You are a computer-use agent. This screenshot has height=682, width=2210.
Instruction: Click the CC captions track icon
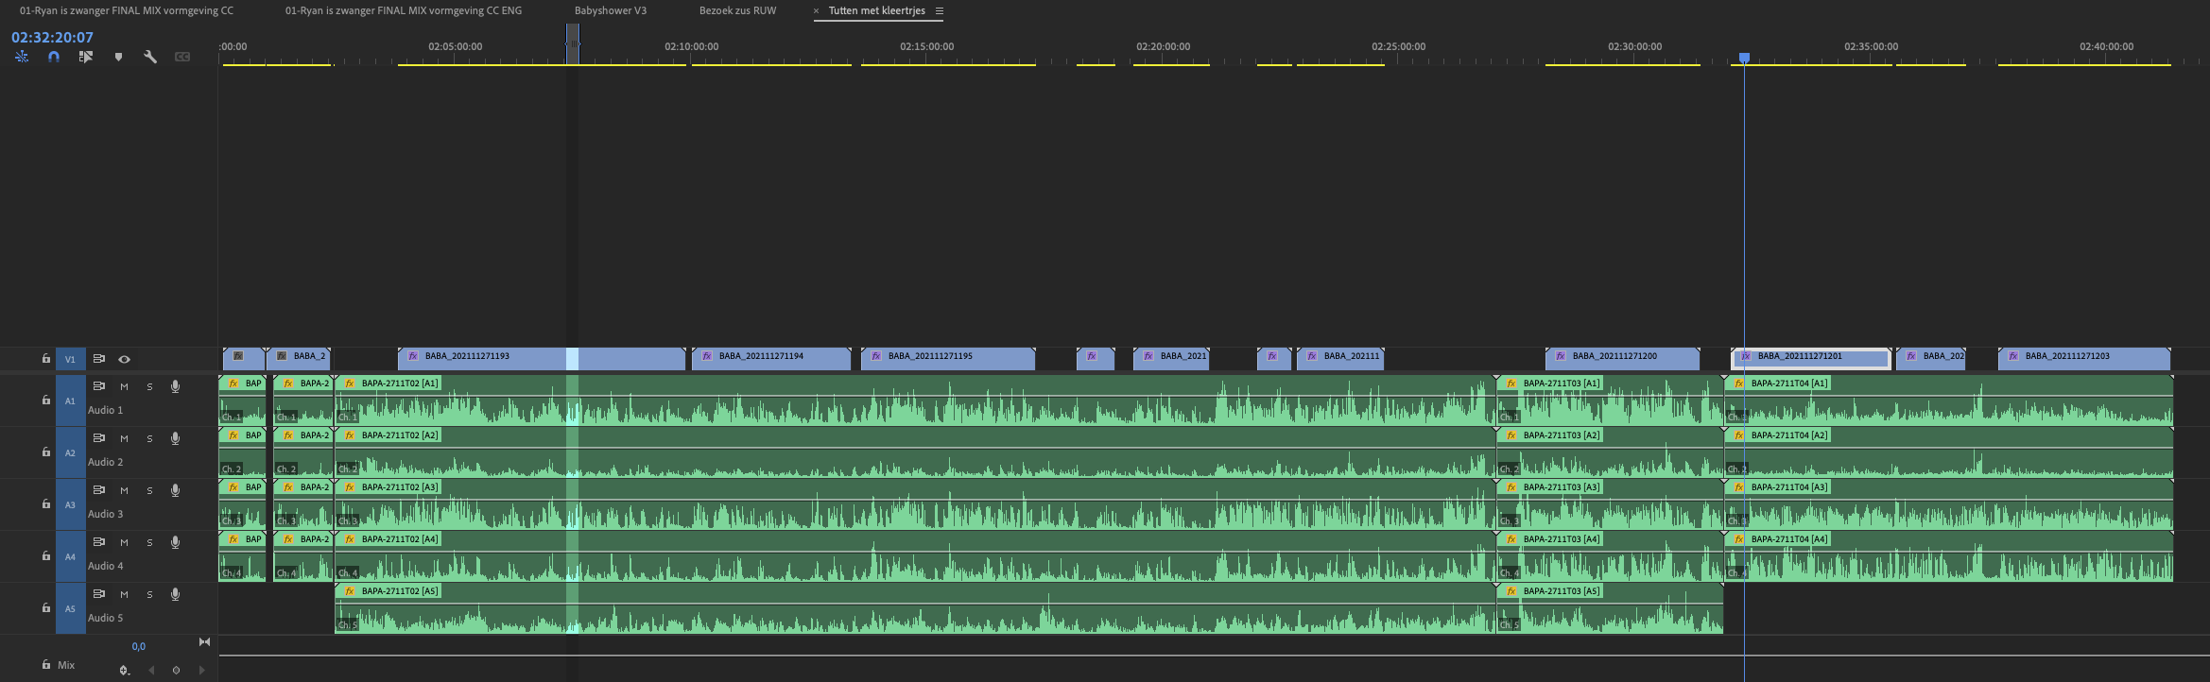point(182,57)
